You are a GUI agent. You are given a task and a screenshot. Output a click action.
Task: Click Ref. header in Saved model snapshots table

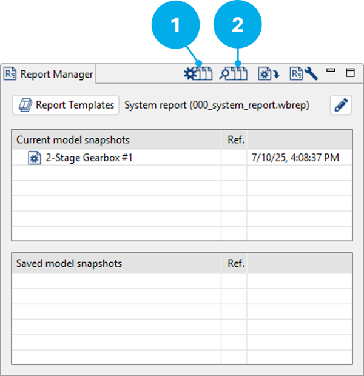coord(235,264)
